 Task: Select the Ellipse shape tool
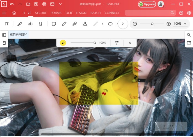tap(110, 24)
